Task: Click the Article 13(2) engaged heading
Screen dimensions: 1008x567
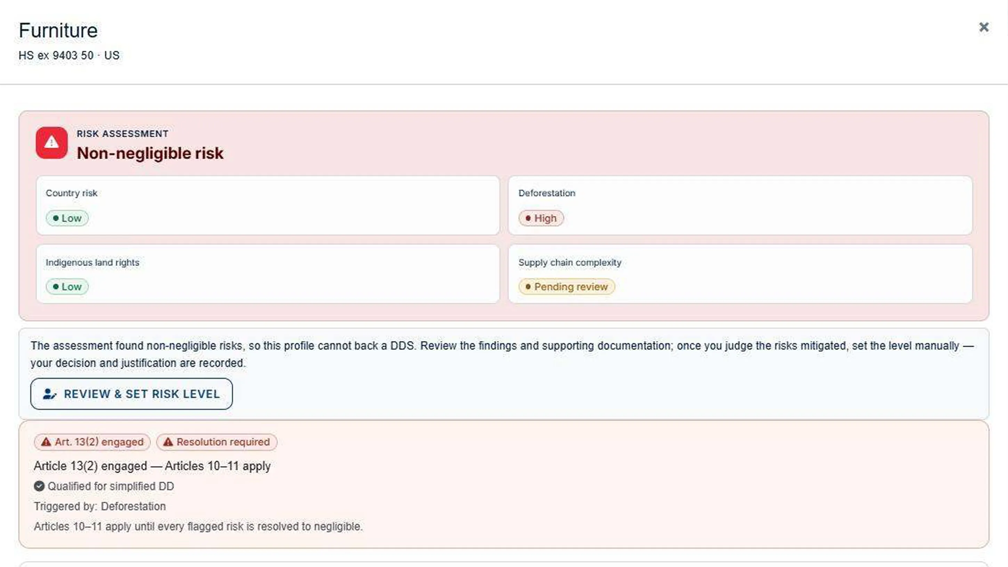Action: coord(152,466)
